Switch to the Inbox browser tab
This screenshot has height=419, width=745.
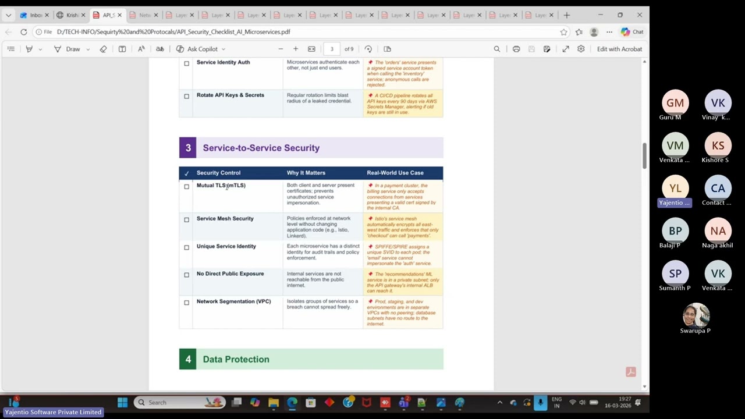pyautogui.click(x=35, y=15)
